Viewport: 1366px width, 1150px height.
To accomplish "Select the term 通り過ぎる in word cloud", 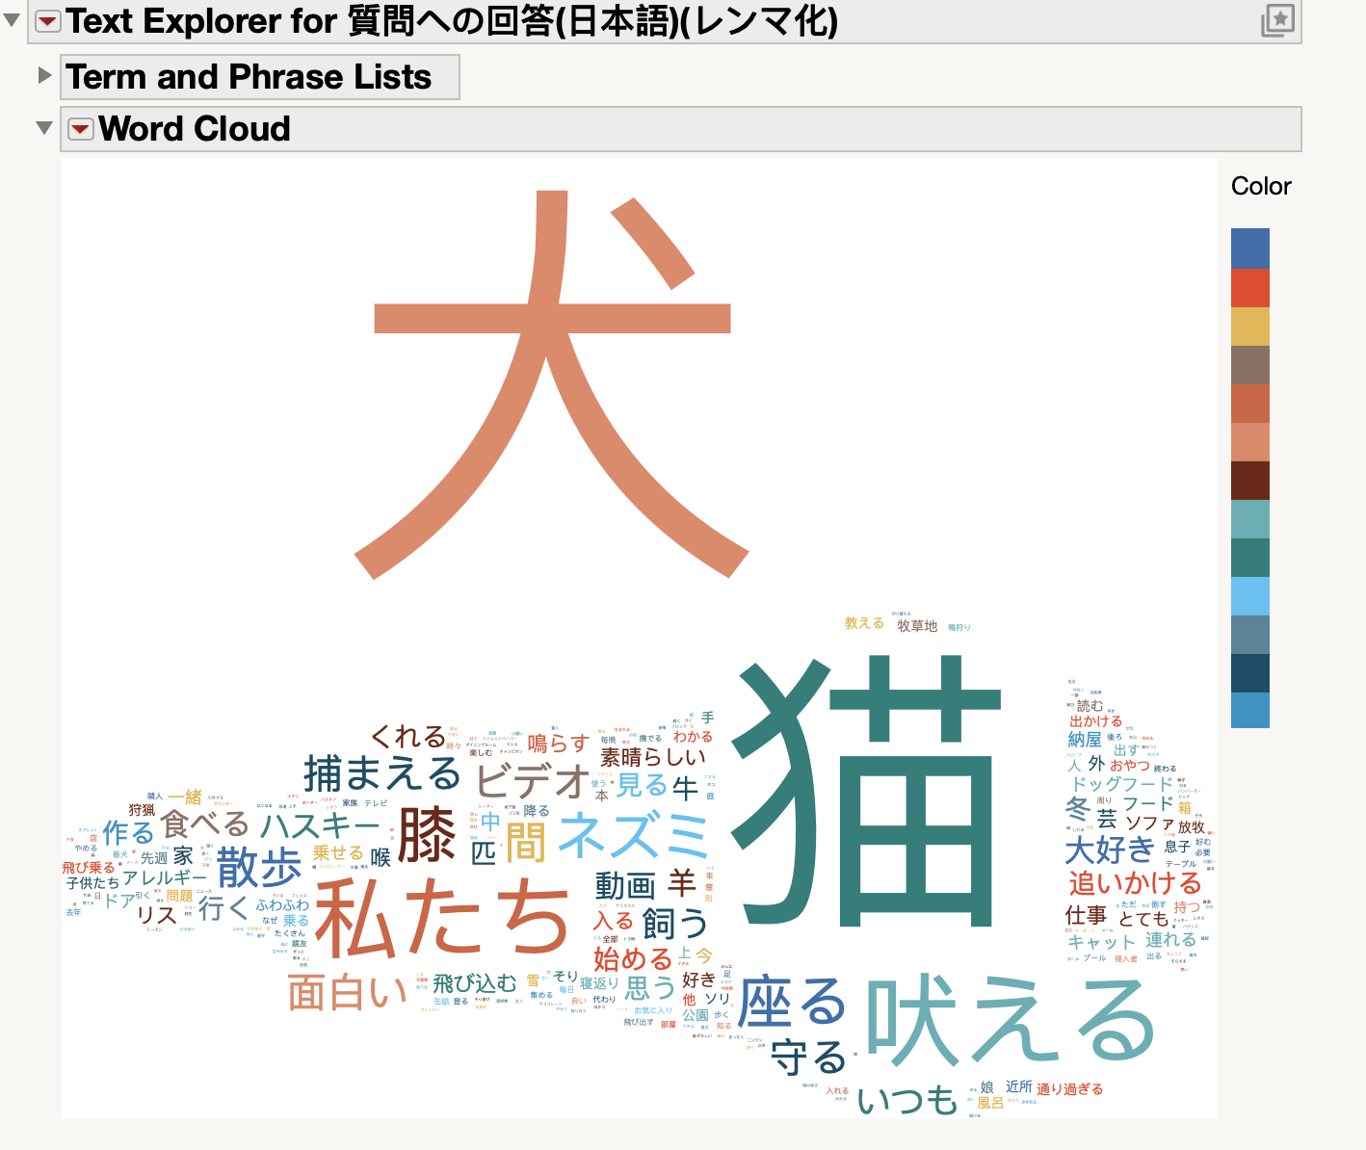I will pyautogui.click(x=1069, y=1089).
